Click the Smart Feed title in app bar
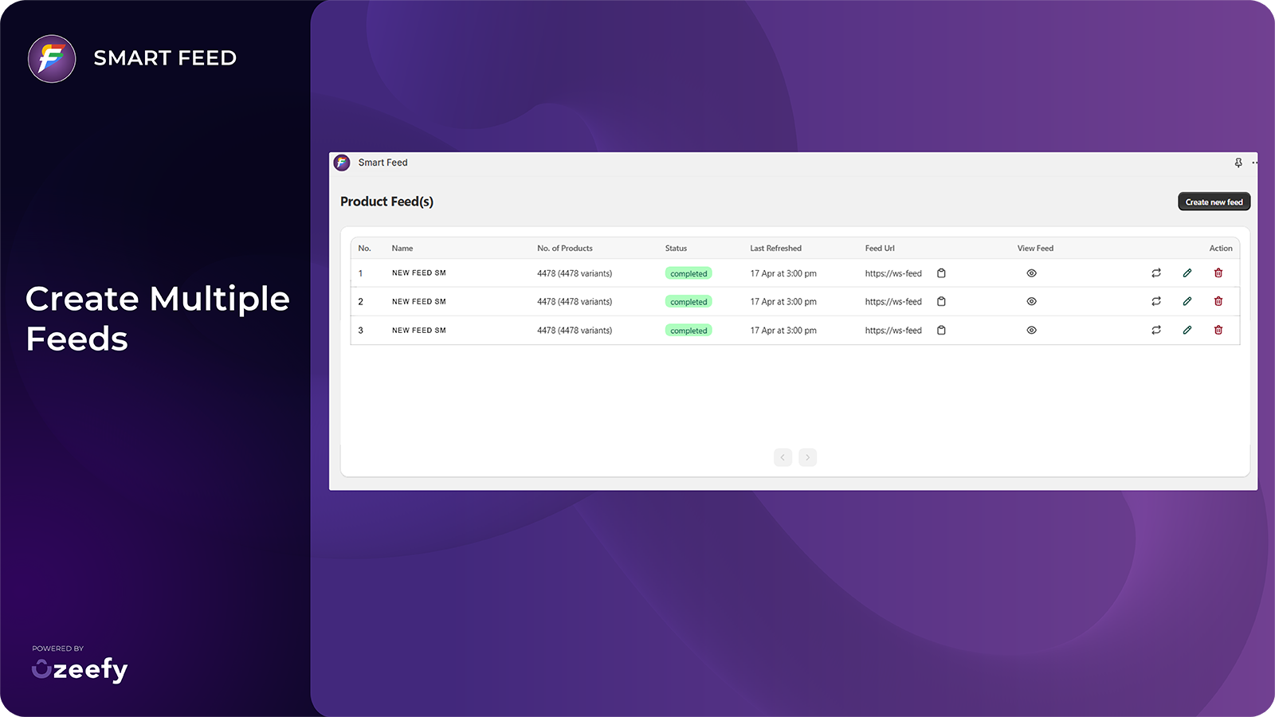 [382, 163]
